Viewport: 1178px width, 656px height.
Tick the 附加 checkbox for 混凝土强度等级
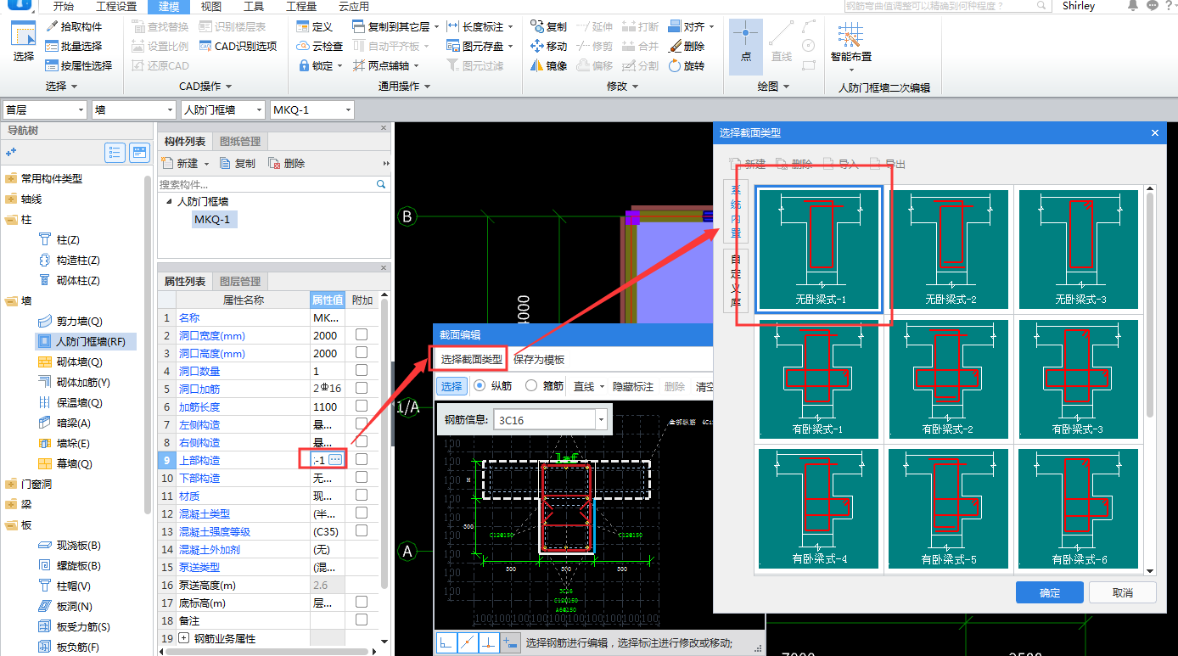[x=362, y=530]
